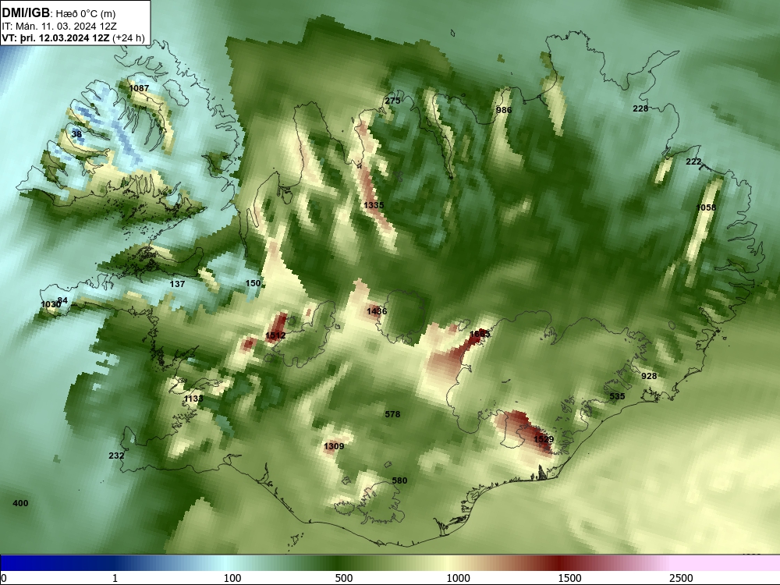Click the colour scale label 100
Viewport: 780px width, 585px height.
[232, 578]
